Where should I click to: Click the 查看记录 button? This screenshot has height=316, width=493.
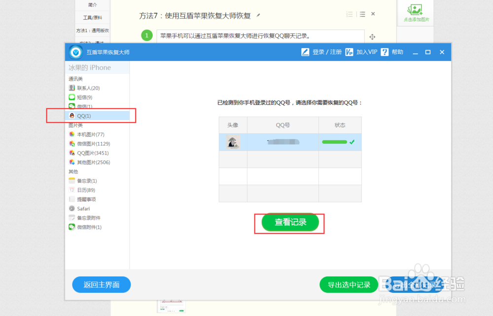tap(289, 222)
